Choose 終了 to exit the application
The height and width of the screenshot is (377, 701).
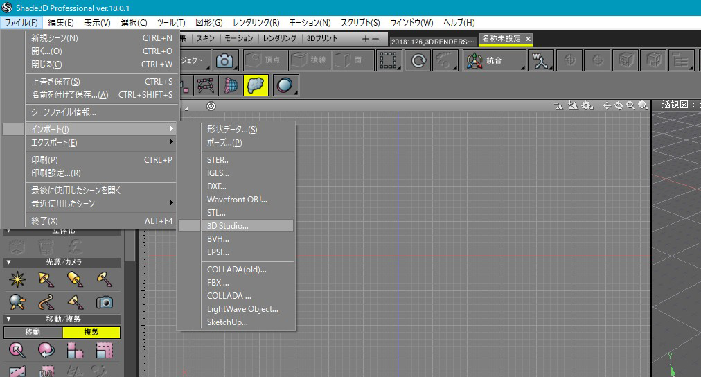click(x=102, y=221)
